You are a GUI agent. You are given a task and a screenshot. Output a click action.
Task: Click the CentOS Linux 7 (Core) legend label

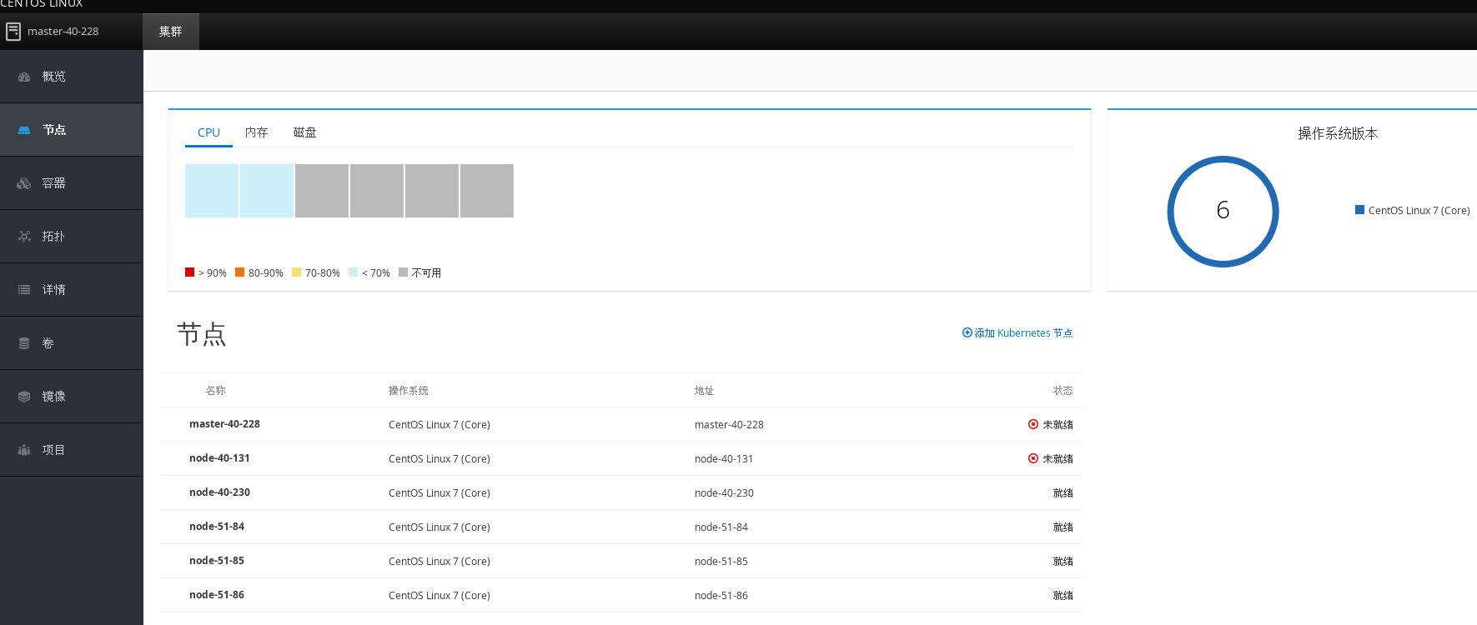tap(1419, 211)
